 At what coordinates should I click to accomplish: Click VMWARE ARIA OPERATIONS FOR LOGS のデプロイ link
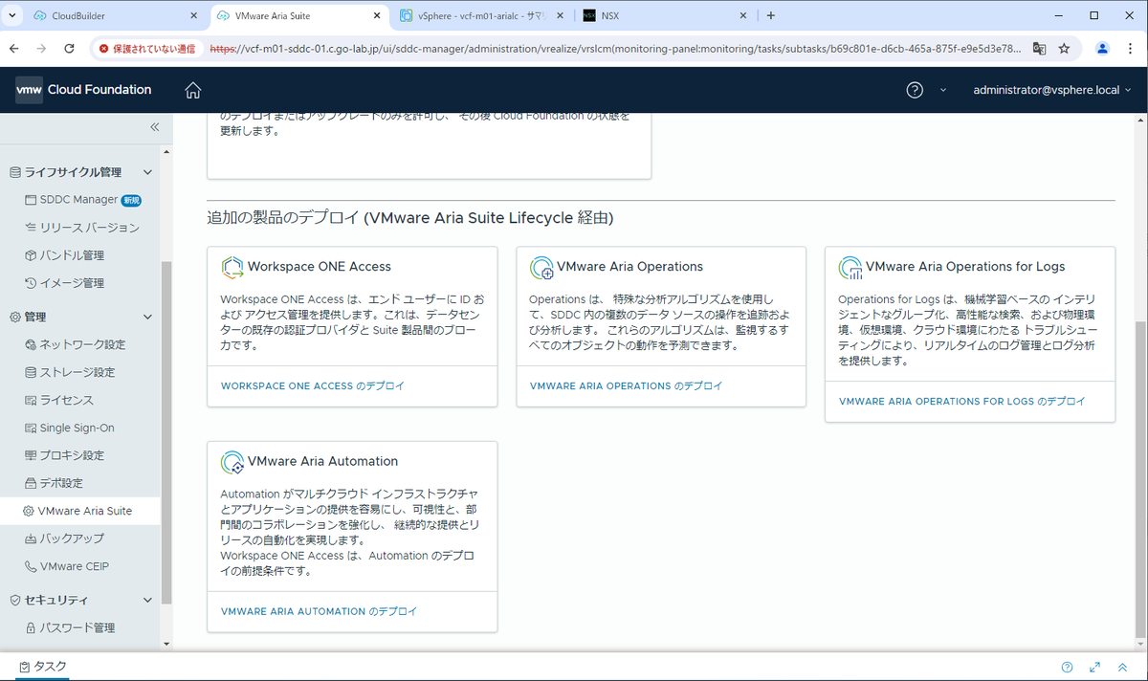pyautogui.click(x=961, y=402)
